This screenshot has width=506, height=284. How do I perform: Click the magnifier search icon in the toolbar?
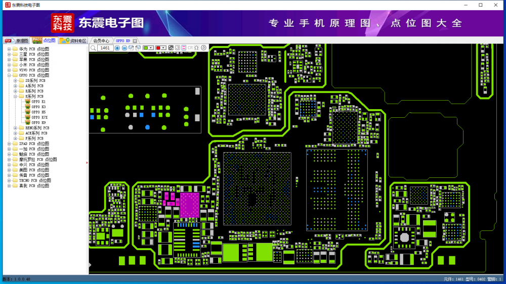point(93,48)
